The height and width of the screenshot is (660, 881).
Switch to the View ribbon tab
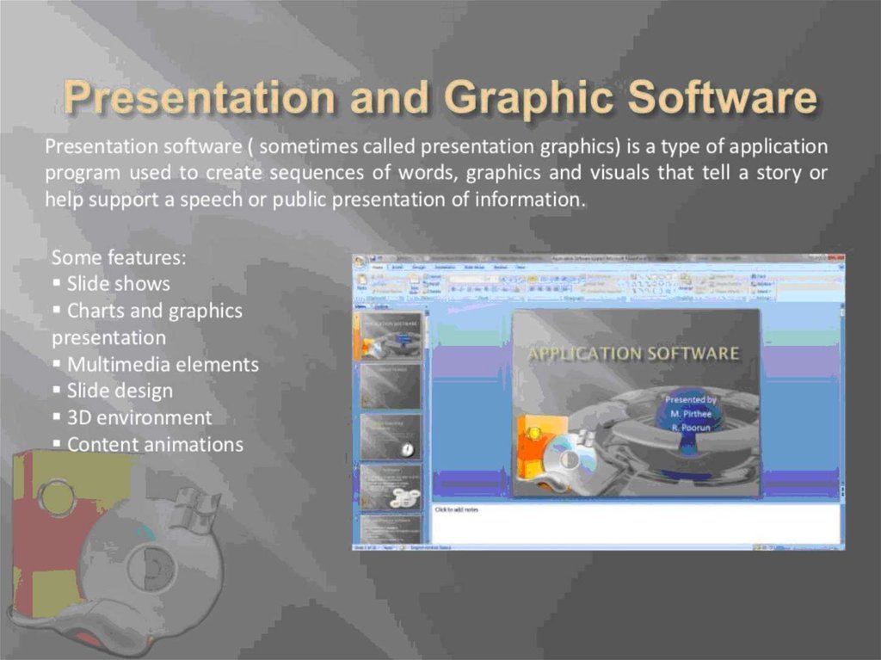coord(521,268)
